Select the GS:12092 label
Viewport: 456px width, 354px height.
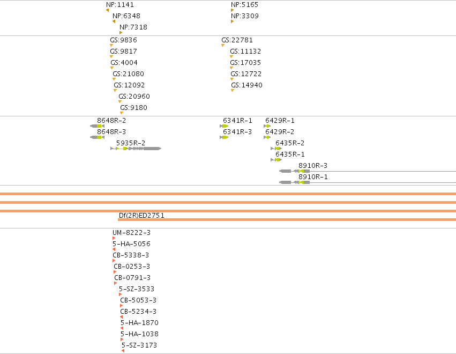click(x=129, y=85)
